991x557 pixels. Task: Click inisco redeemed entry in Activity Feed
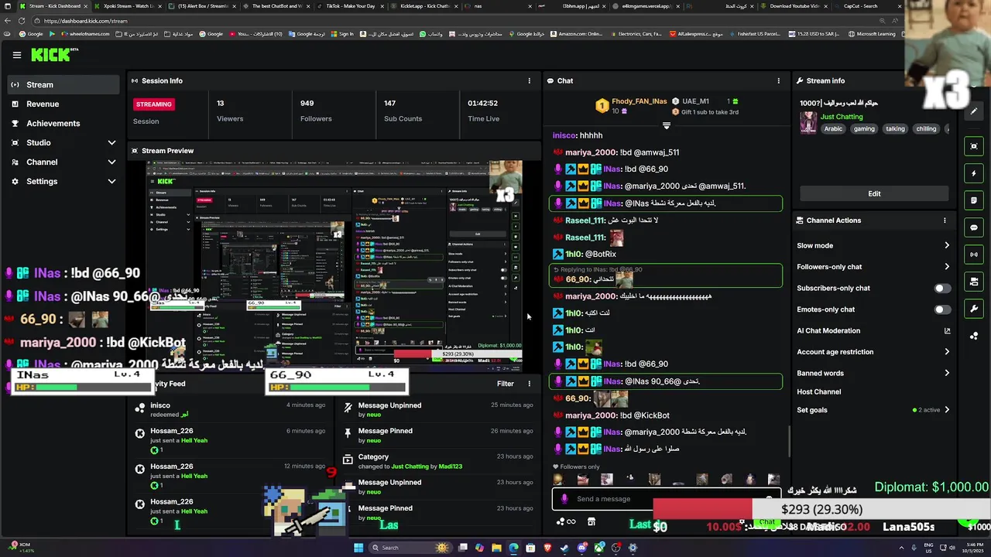(x=229, y=409)
